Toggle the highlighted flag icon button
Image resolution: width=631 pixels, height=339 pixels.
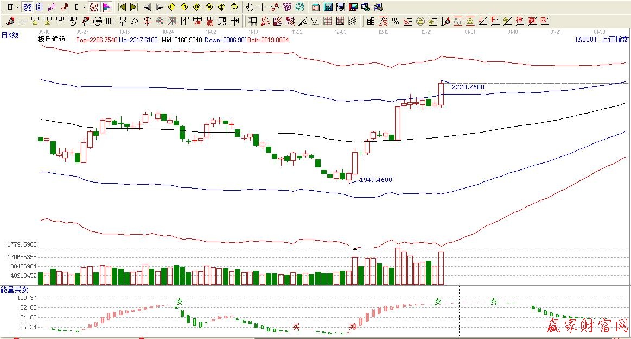[107, 7]
